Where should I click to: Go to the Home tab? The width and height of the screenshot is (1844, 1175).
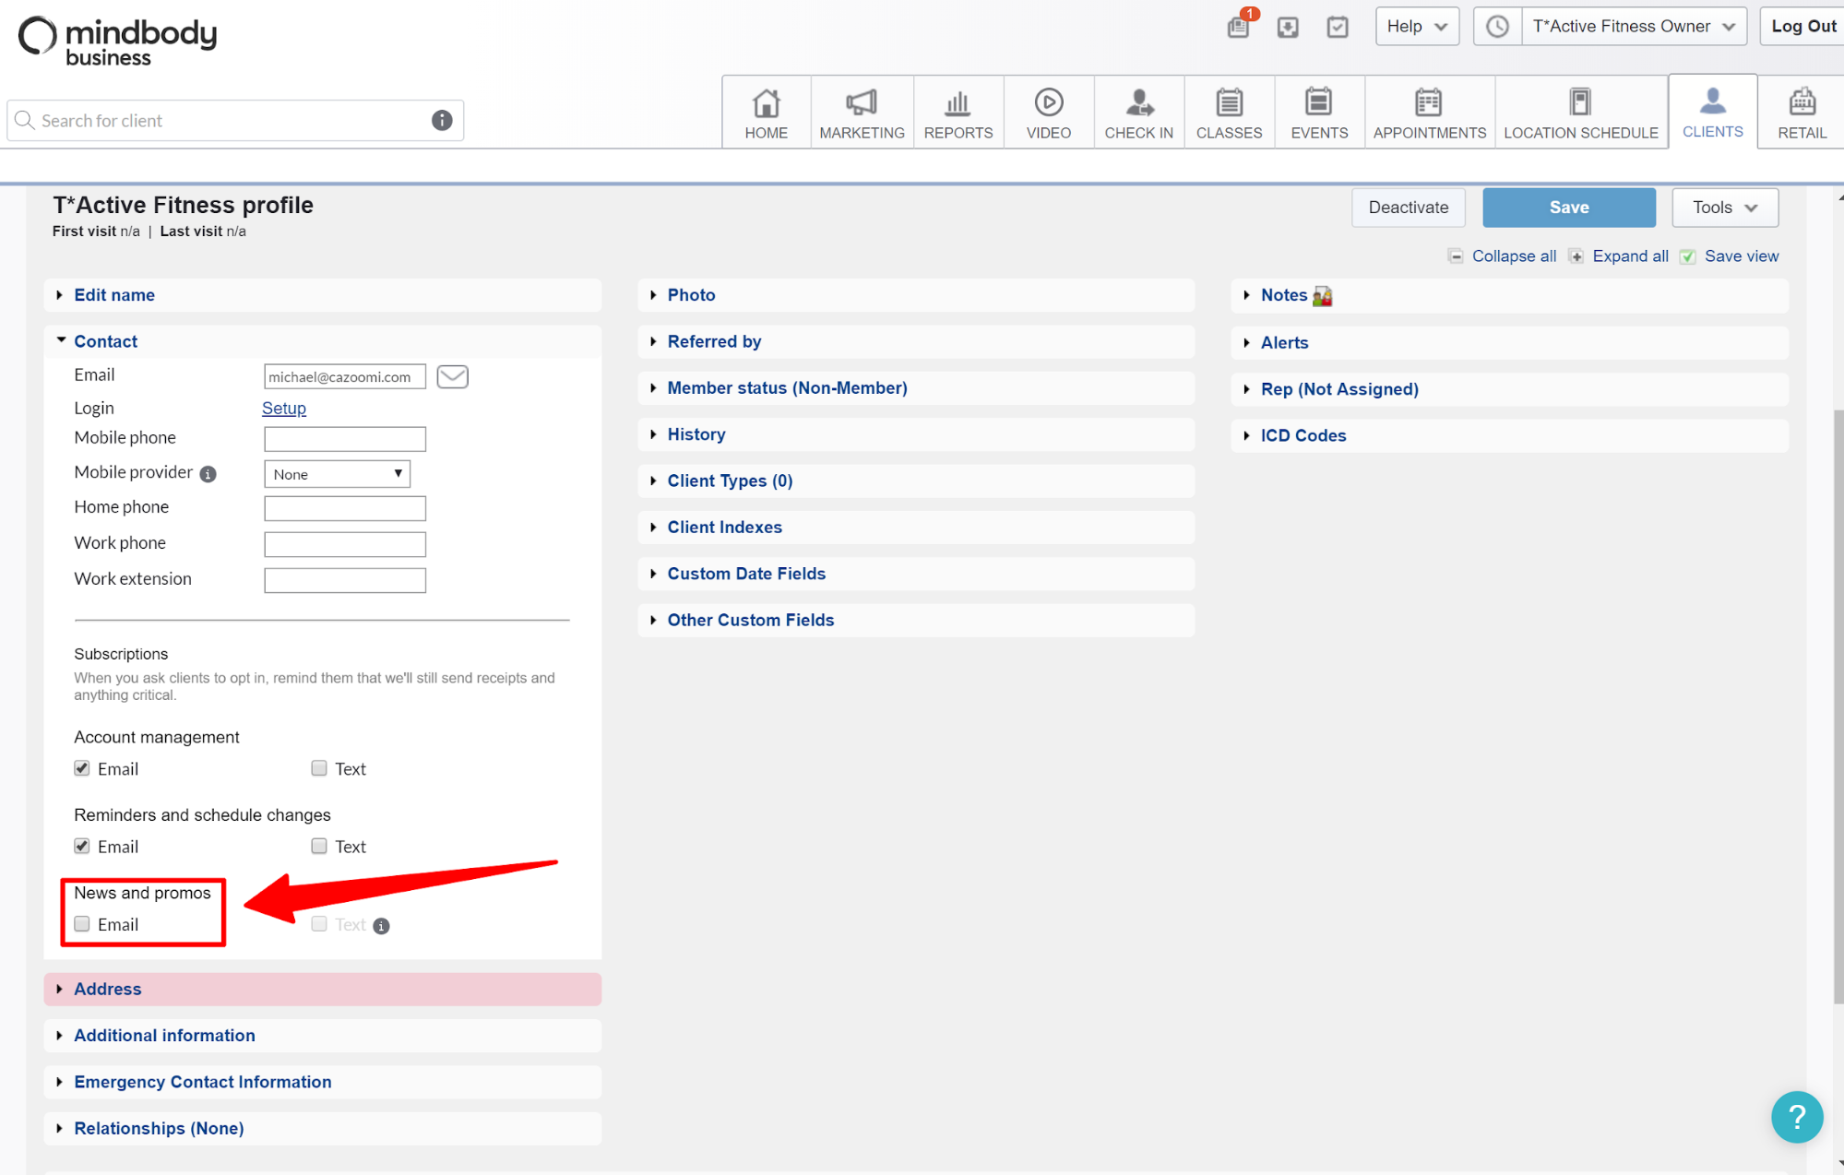tap(766, 113)
